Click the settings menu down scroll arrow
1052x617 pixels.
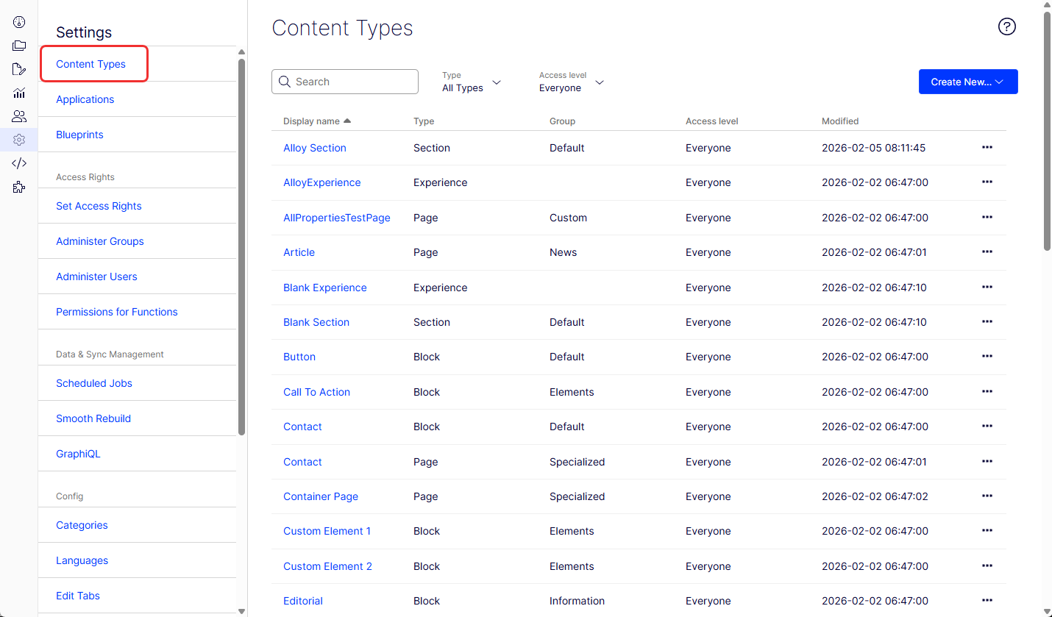click(241, 610)
